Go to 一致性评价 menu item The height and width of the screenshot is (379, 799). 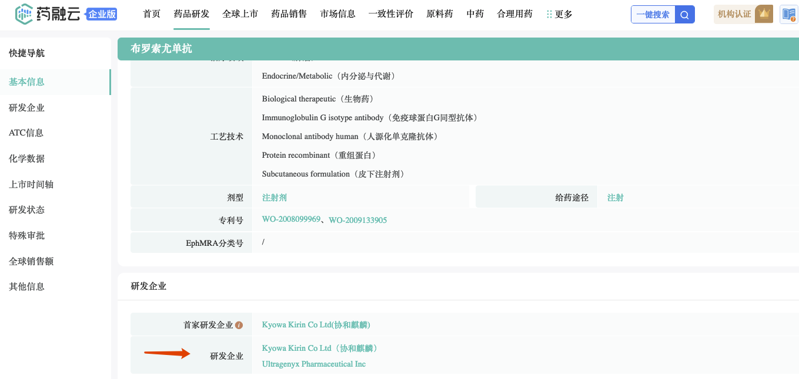tap(391, 14)
